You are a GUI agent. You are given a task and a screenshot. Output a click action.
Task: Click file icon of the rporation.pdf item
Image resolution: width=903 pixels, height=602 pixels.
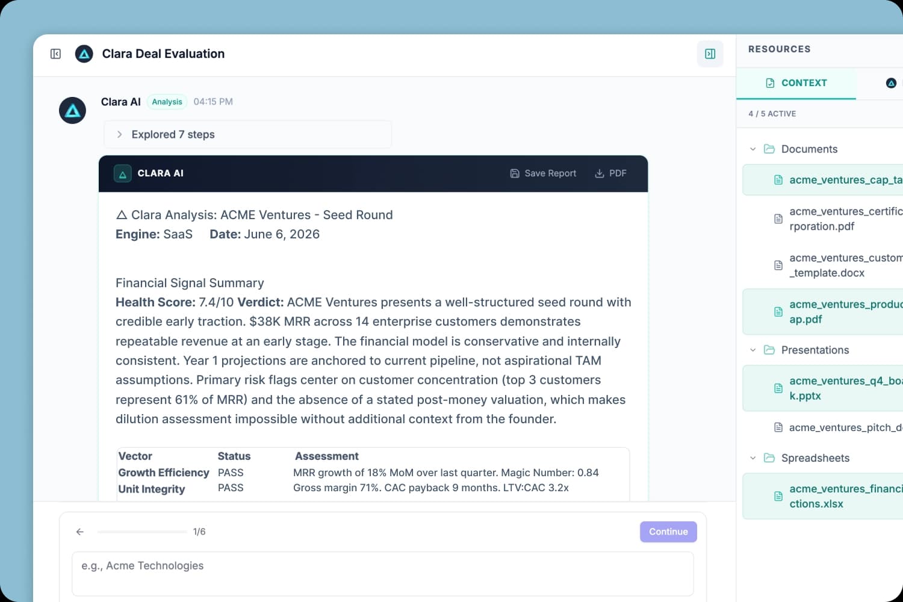[x=778, y=219]
